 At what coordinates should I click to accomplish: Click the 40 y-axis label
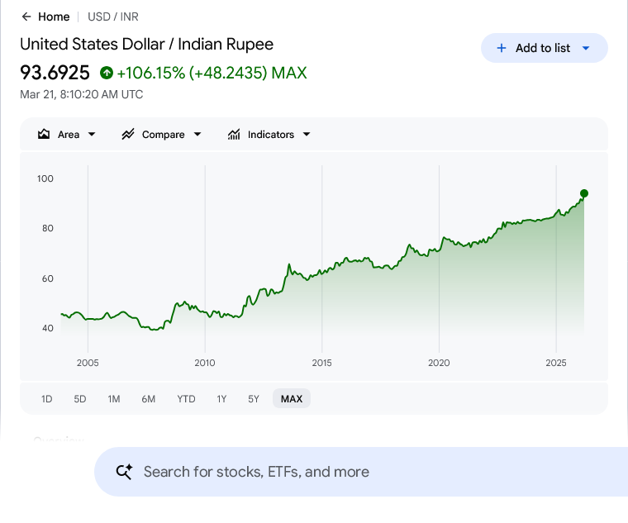click(x=48, y=328)
